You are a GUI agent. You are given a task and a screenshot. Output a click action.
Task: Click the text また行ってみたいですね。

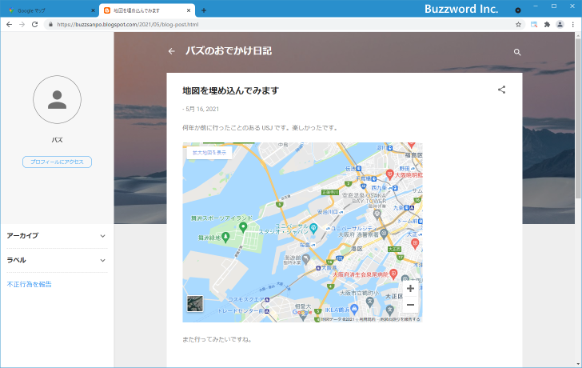[217, 339]
